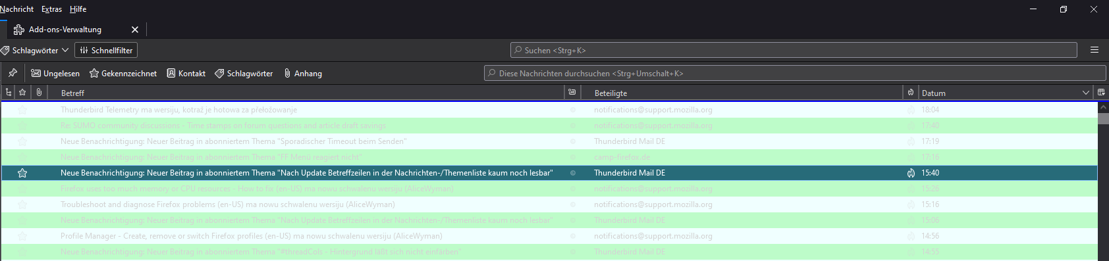Screen dimensions: 1109x261
Task: Click the 'Diese Nachrichten durchsuchen' filter field
Action: (x=795, y=73)
